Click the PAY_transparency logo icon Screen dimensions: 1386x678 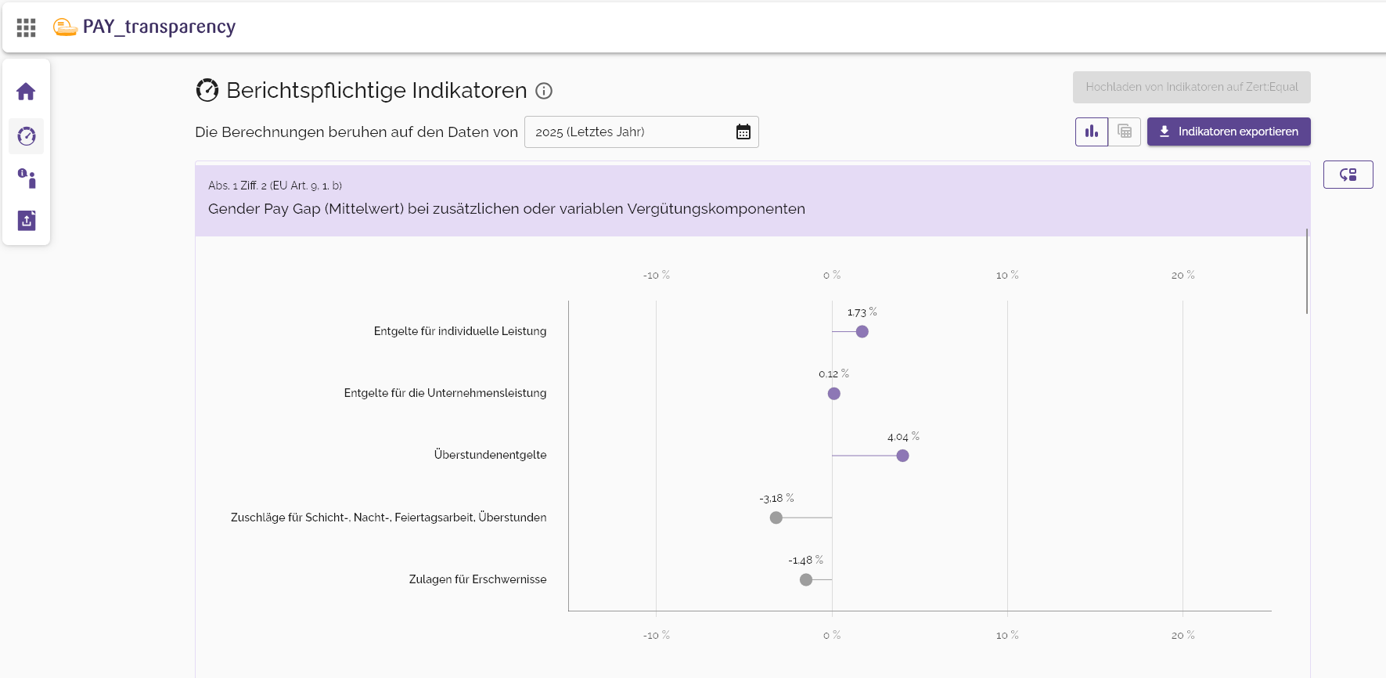[65, 27]
